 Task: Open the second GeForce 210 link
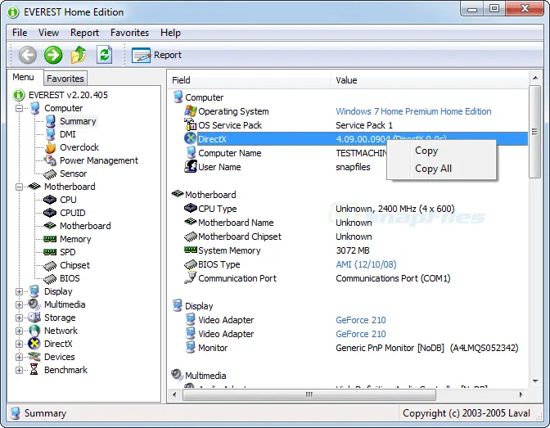[x=361, y=334]
